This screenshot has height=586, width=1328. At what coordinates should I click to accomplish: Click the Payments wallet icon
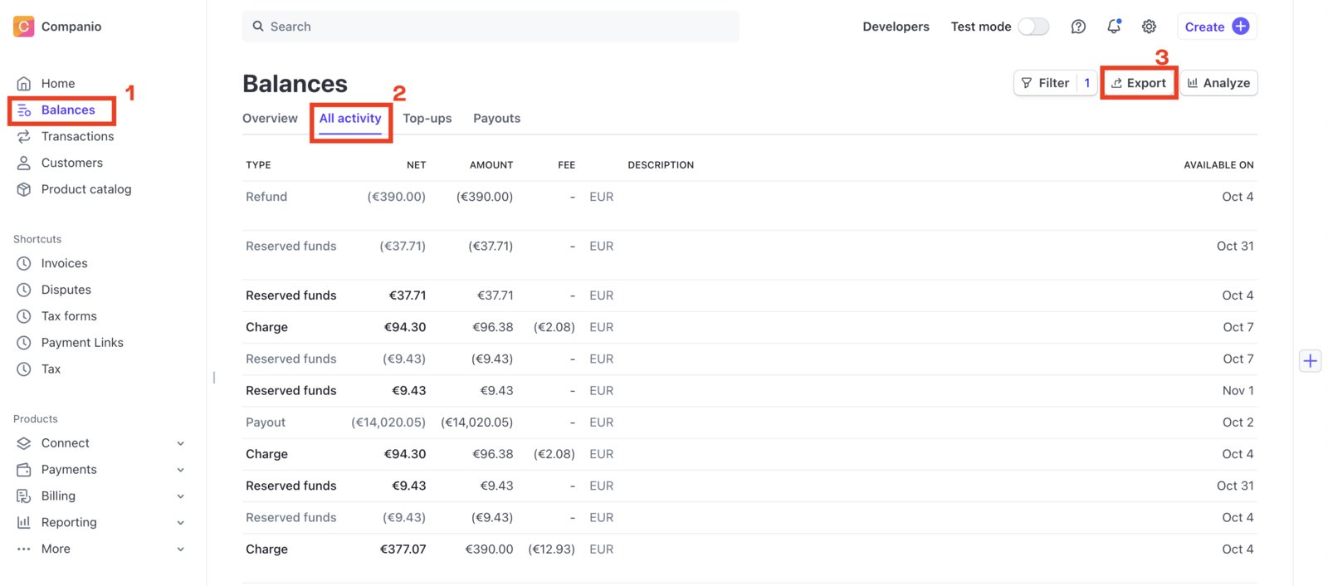click(24, 470)
